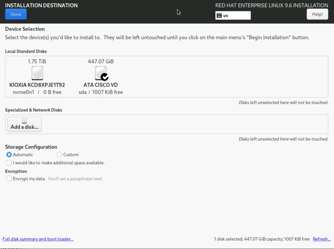
Task: Enable make additional space available checkbox
Action: coord(9,163)
